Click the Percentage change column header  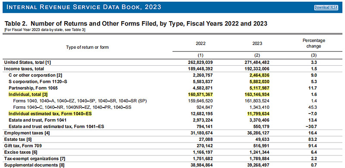314,44
